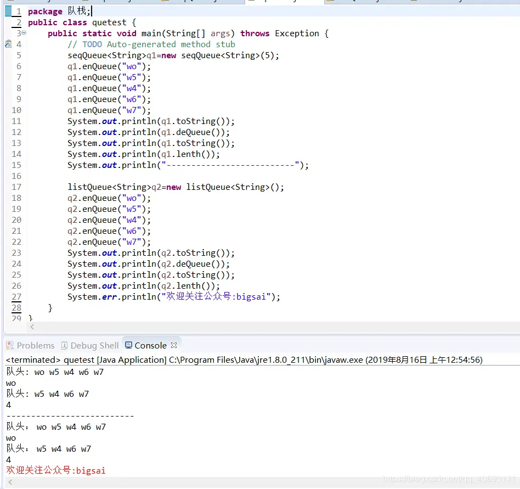Click q1.enQueue("wo") statement

(109, 66)
